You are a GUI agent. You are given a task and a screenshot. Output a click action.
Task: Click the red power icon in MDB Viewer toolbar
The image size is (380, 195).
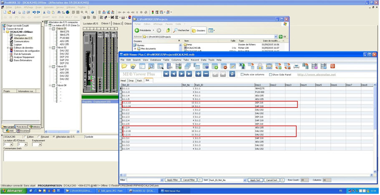[x=332, y=66]
